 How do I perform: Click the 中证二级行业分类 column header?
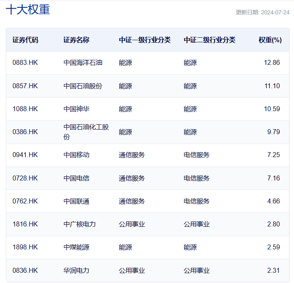point(209,40)
